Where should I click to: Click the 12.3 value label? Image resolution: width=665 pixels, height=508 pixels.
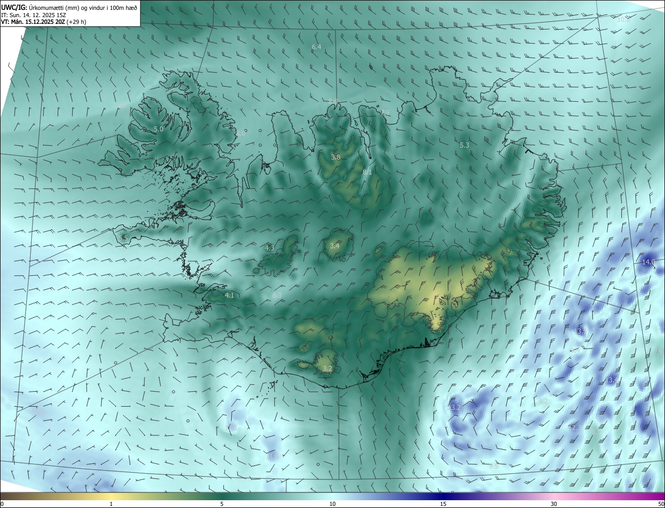click(576, 427)
